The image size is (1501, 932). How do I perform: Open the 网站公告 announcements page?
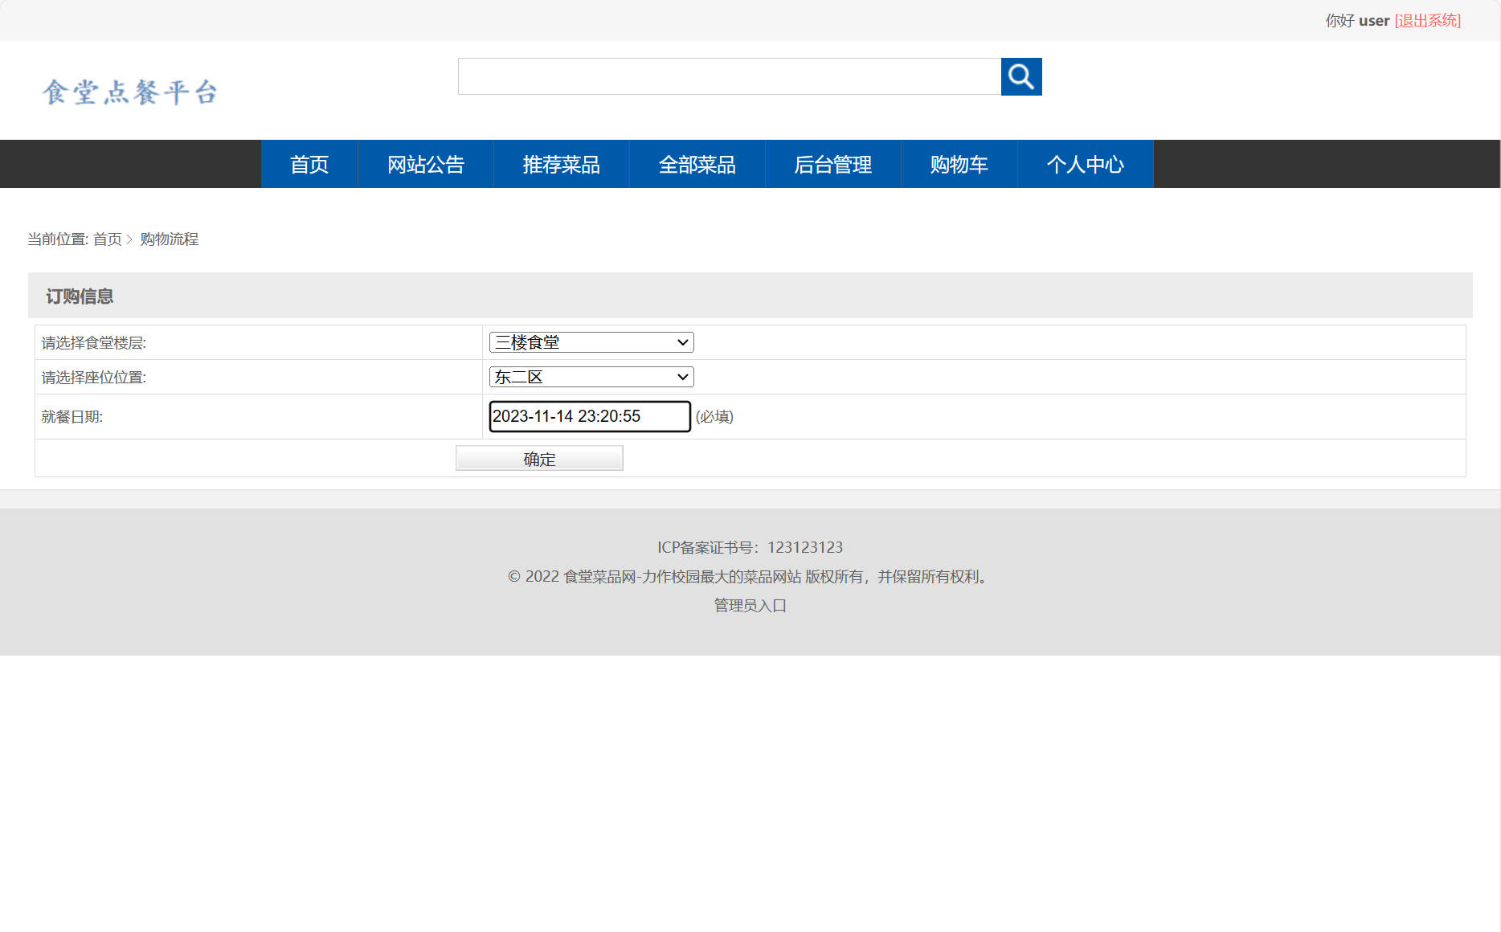coord(426,164)
